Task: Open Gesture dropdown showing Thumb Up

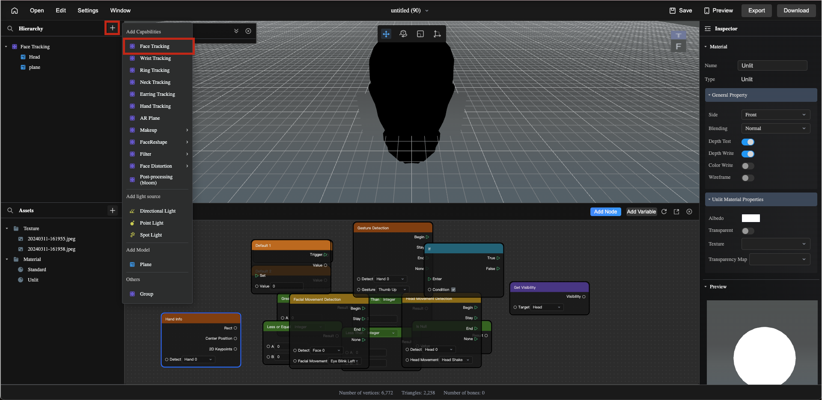Action: [x=393, y=290]
